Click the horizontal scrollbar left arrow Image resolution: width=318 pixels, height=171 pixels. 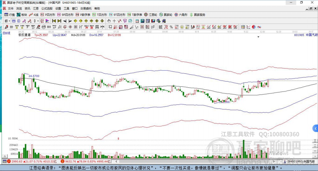116,161
